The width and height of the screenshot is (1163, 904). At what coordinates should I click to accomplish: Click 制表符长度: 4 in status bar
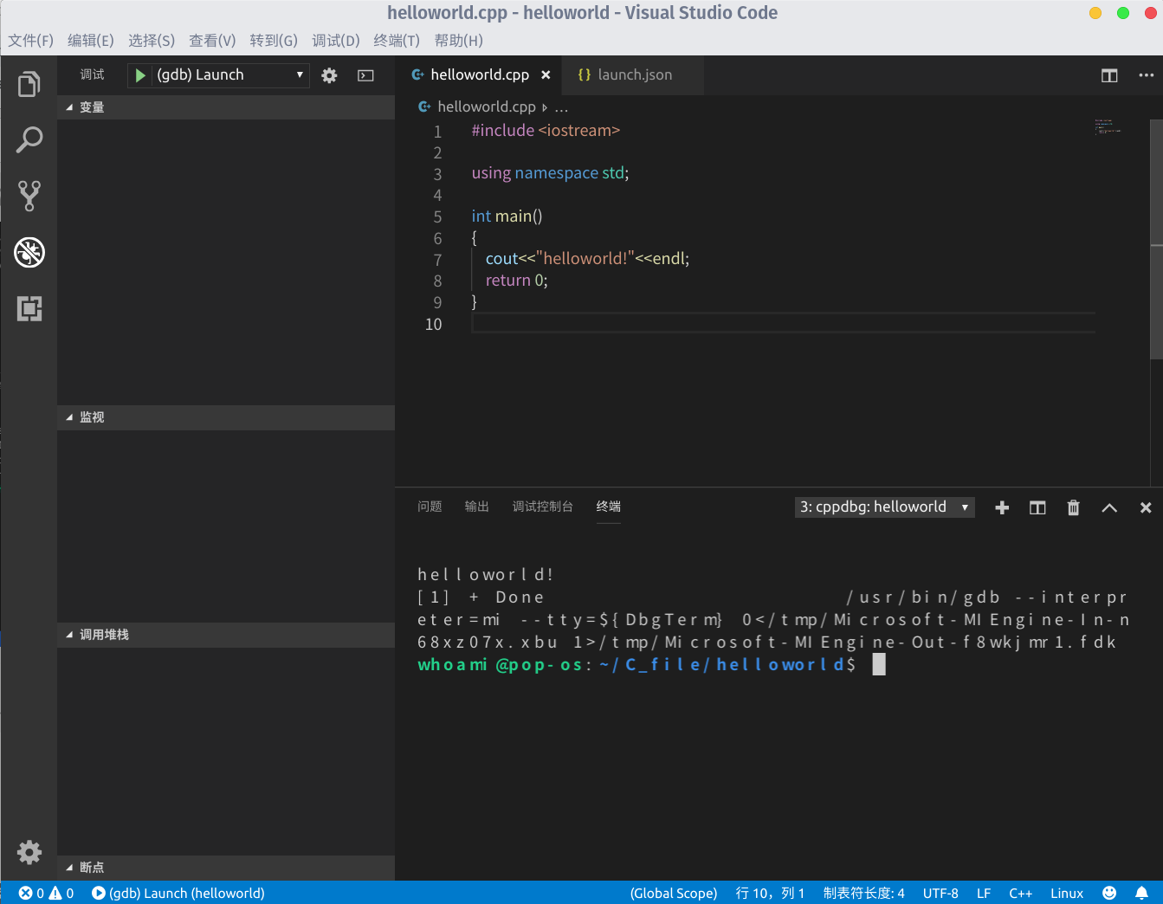pyautogui.click(x=863, y=893)
